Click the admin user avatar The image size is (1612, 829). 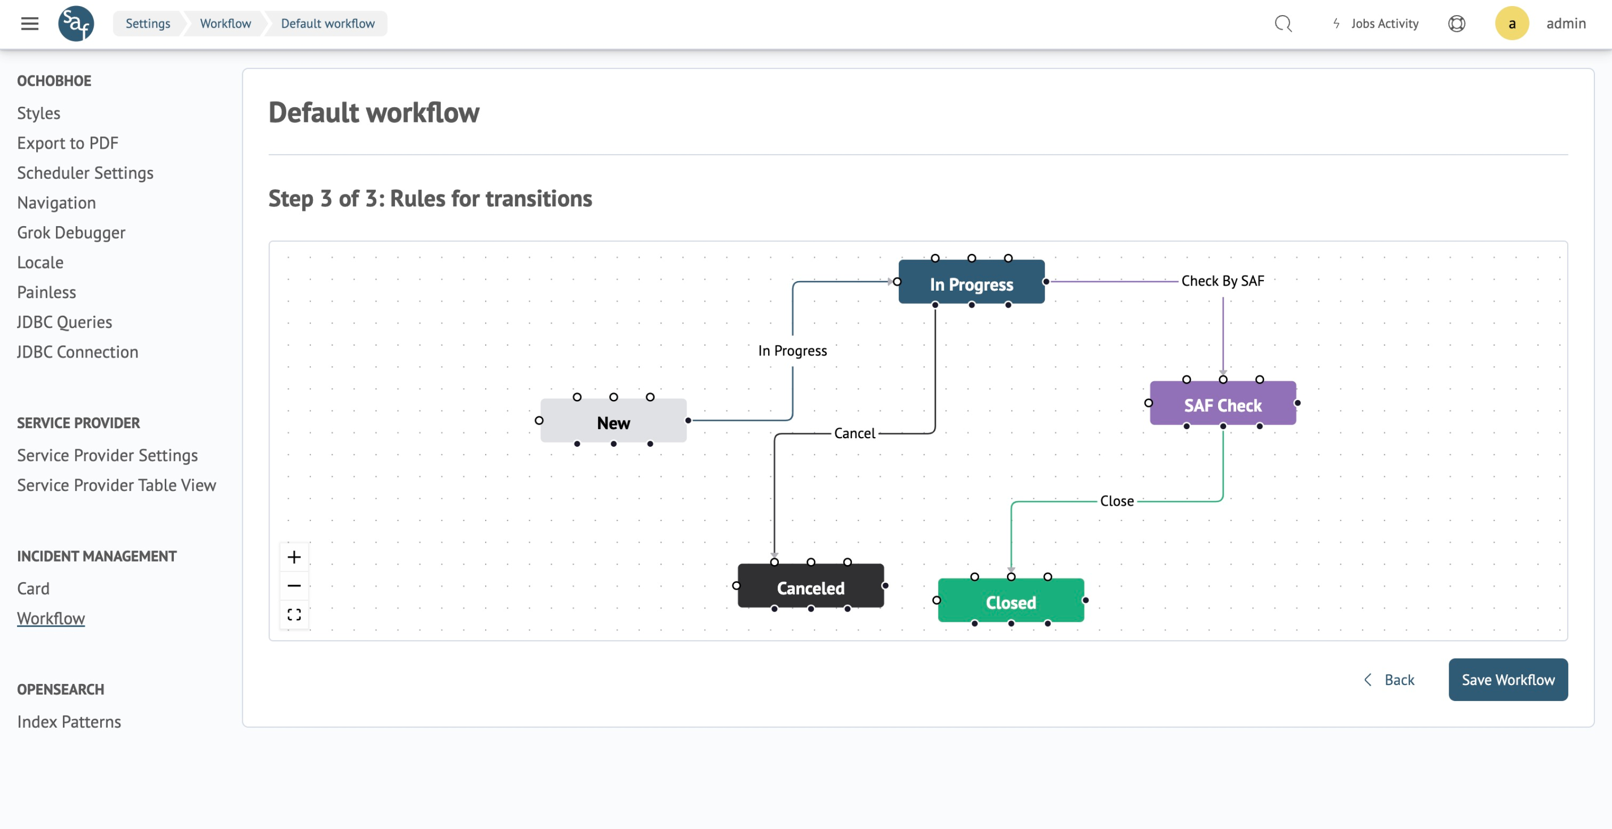click(x=1511, y=24)
